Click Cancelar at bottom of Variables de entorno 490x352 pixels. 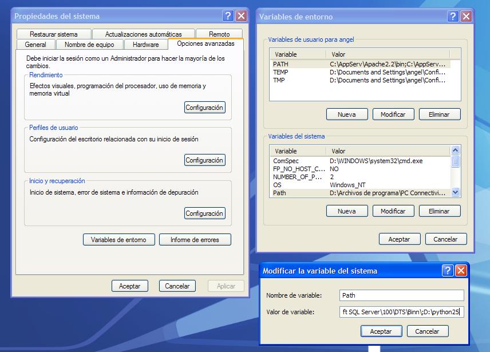tap(445, 239)
